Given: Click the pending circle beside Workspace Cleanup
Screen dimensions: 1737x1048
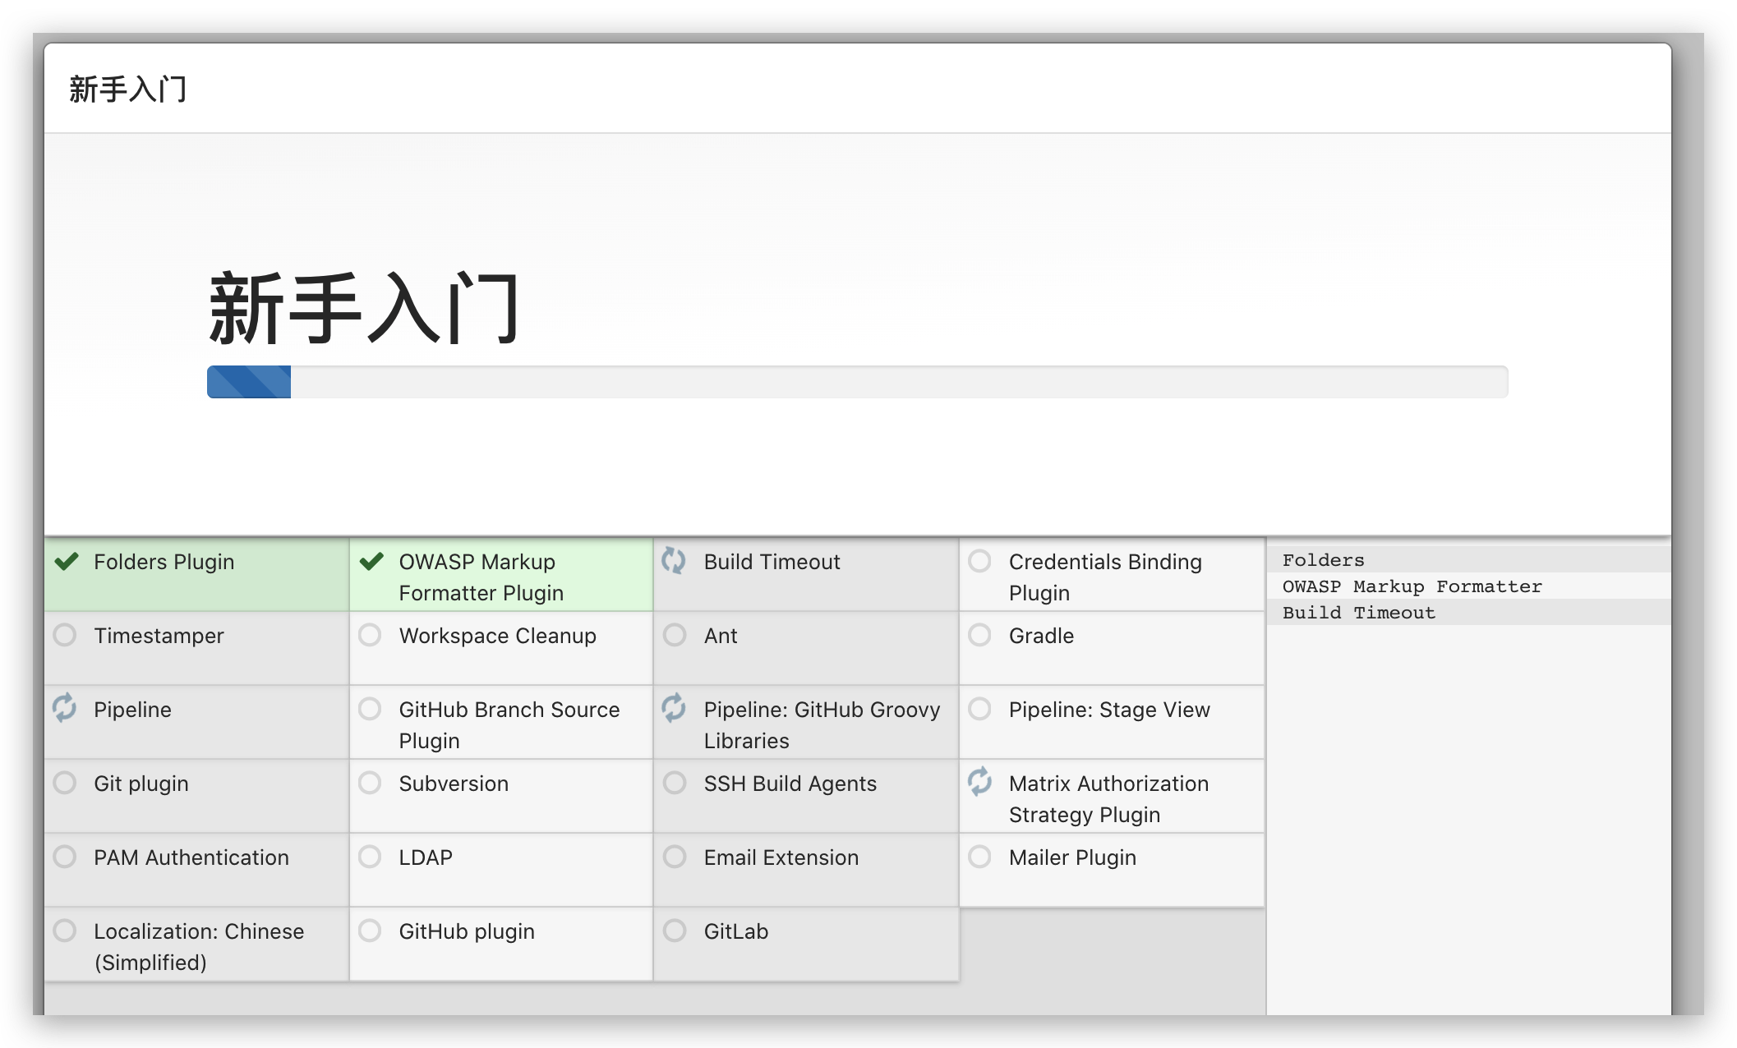Looking at the screenshot, I should click(x=370, y=635).
